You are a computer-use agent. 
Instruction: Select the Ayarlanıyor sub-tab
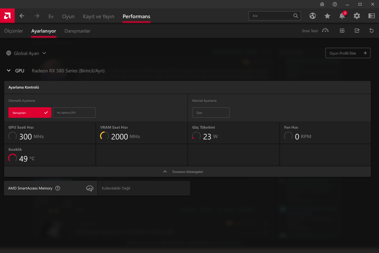[44, 31]
